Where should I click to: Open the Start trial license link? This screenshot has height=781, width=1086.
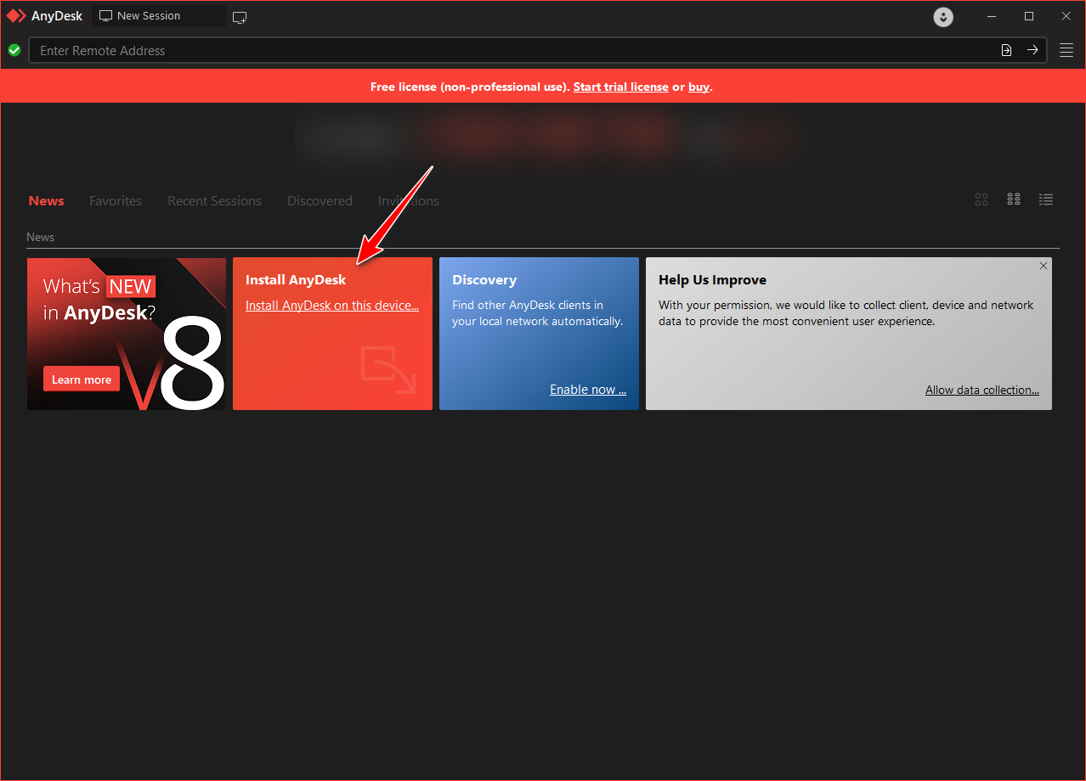point(621,87)
